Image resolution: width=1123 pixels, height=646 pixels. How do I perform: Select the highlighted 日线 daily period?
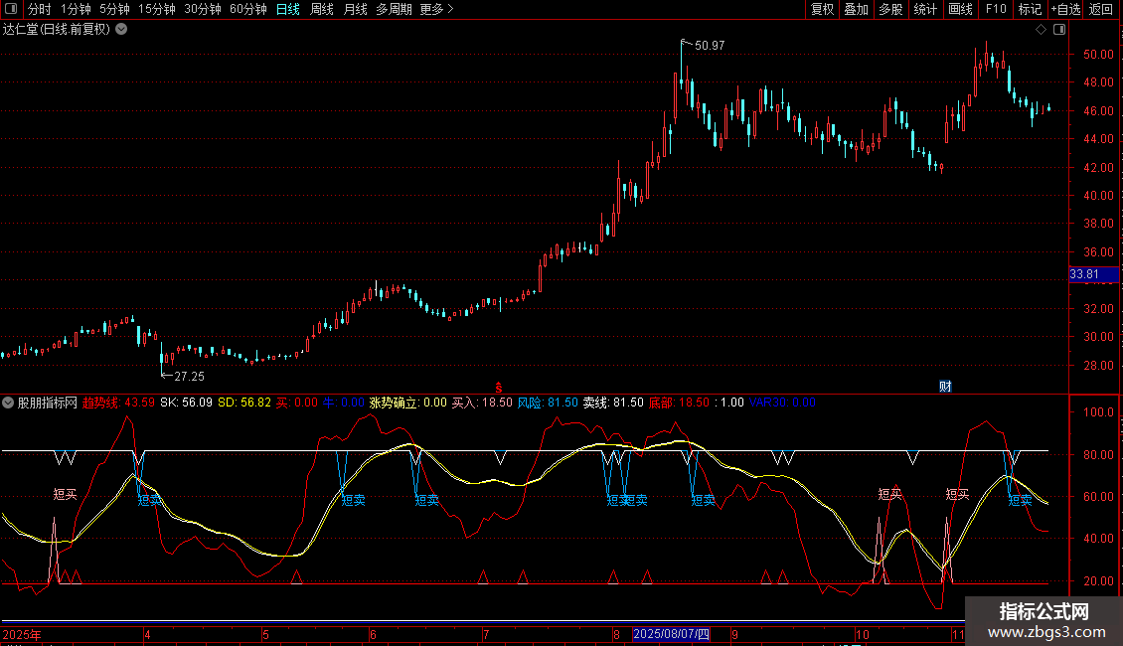pos(288,9)
